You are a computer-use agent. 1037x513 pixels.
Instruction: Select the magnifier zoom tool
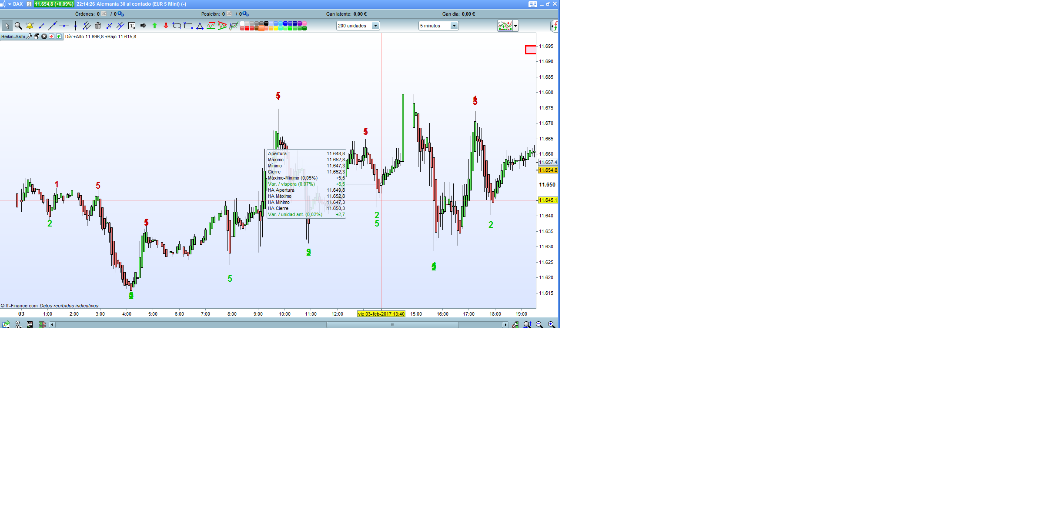(18, 26)
